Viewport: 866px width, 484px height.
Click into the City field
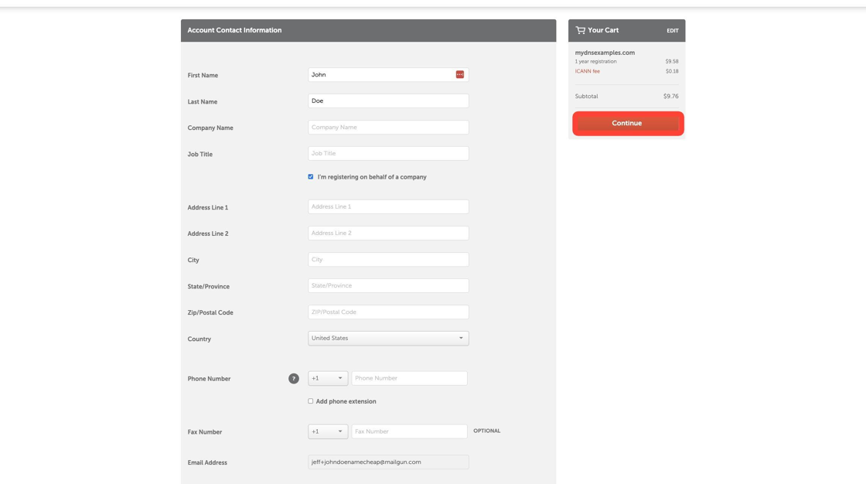[388, 259]
